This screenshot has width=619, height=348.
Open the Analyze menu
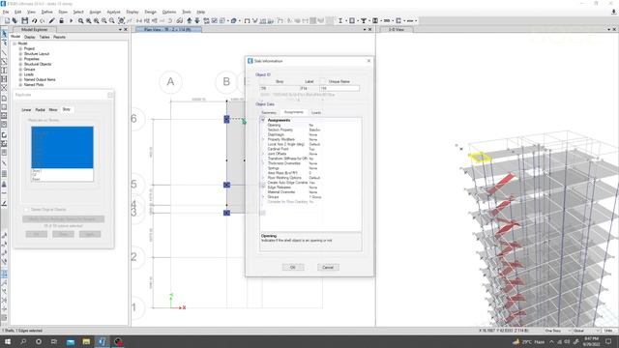(x=113, y=12)
